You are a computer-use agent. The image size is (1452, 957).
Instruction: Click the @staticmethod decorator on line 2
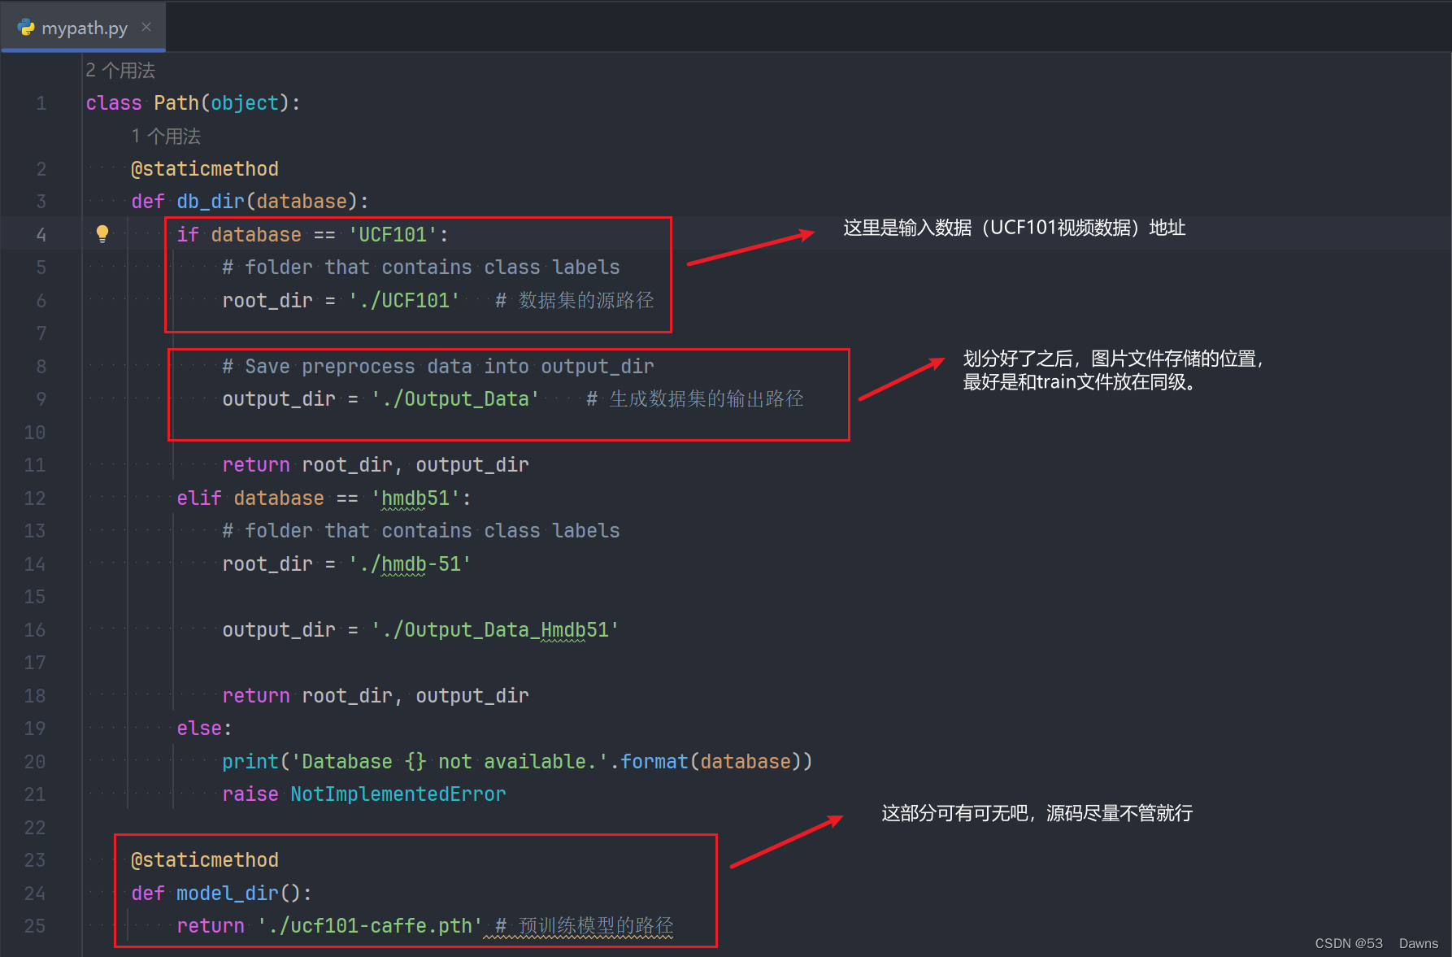(205, 168)
